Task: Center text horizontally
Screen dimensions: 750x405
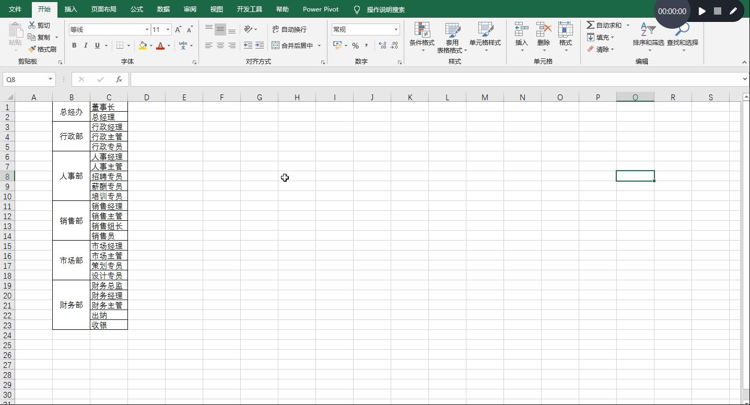Action: [x=220, y=45]
